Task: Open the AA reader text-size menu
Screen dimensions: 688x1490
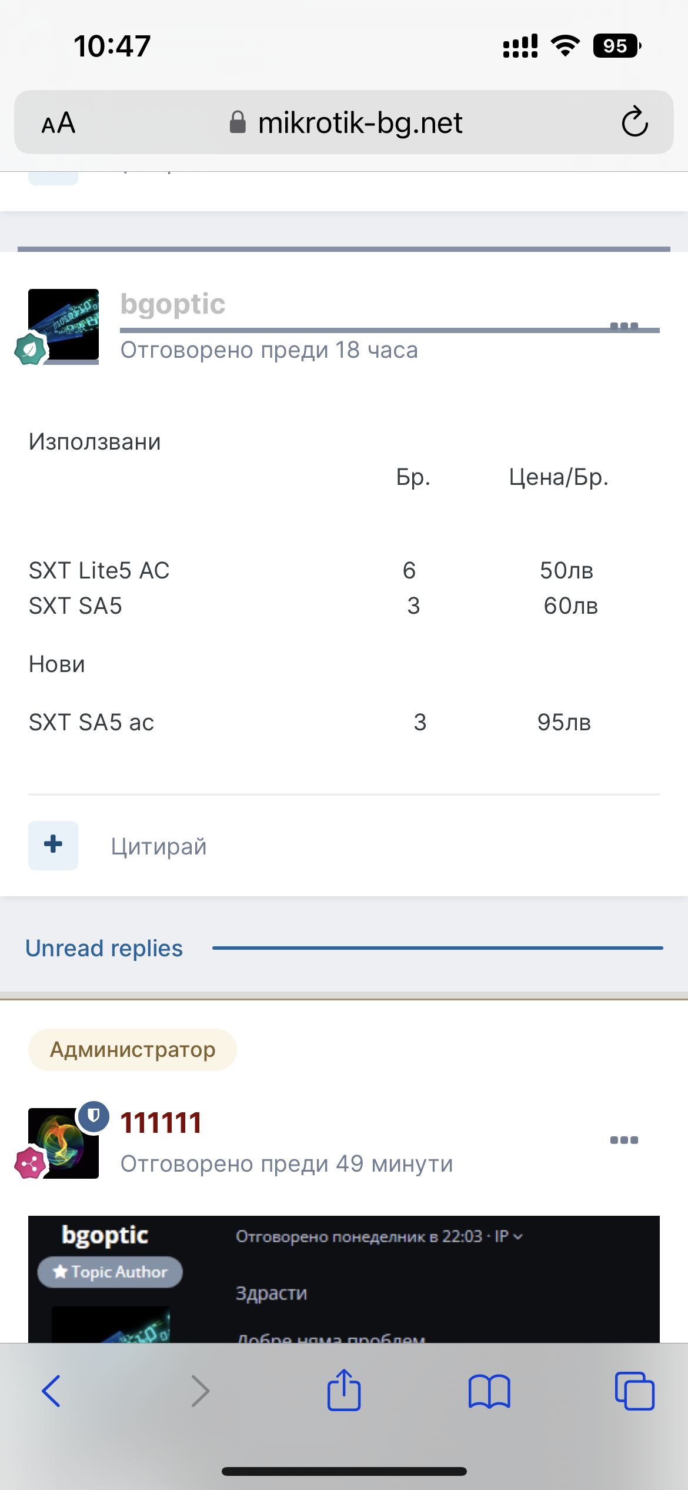Action: tap(58, 123)
